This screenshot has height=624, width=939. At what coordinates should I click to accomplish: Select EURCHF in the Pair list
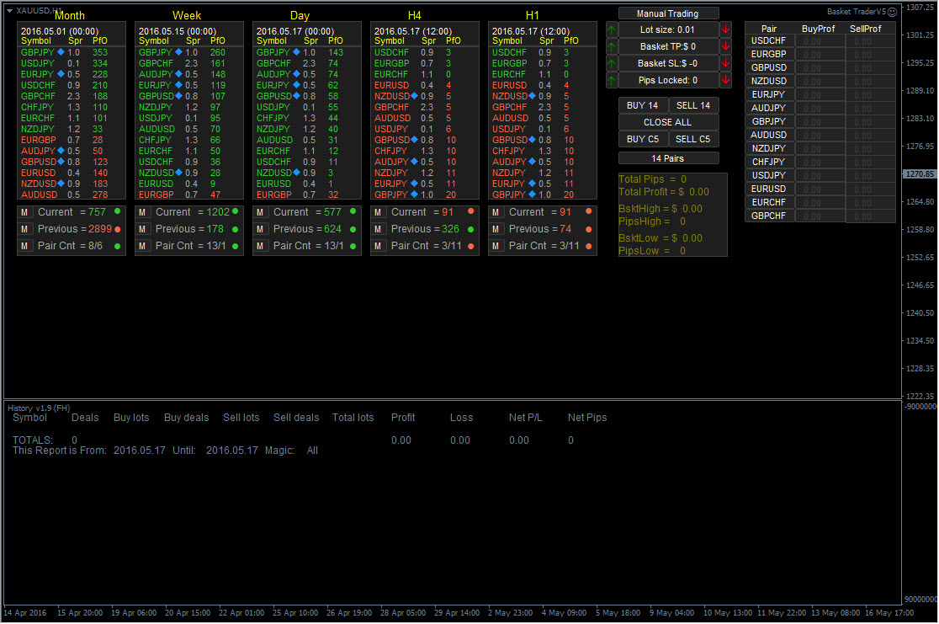tap(770, 203)
